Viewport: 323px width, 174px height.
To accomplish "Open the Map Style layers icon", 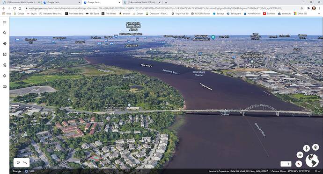I will [x=5, y=76].
